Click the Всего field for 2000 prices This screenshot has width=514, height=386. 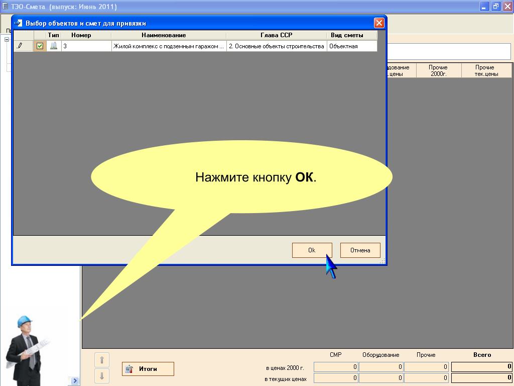[x=481, y=366]
